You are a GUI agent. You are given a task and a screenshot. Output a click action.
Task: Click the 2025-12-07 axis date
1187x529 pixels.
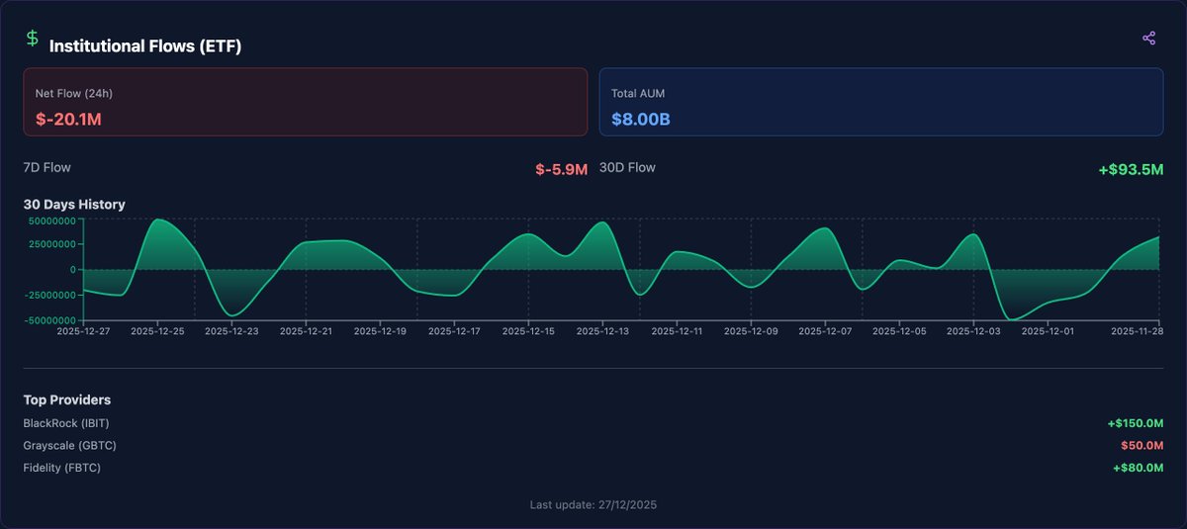(826, 332)
